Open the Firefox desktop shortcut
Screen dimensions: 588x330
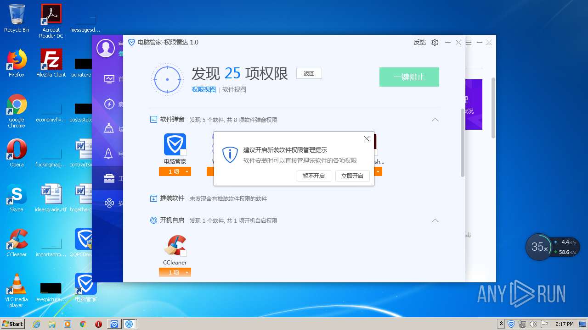17,63
